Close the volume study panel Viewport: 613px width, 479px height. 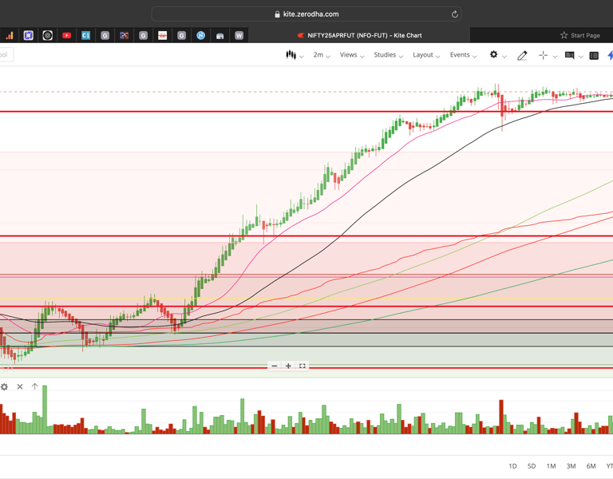click(20, 386)
